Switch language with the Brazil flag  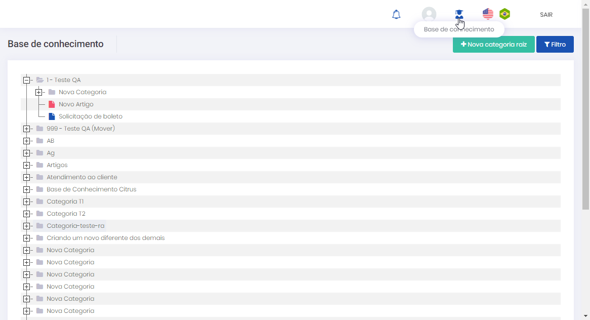point(504,14)
